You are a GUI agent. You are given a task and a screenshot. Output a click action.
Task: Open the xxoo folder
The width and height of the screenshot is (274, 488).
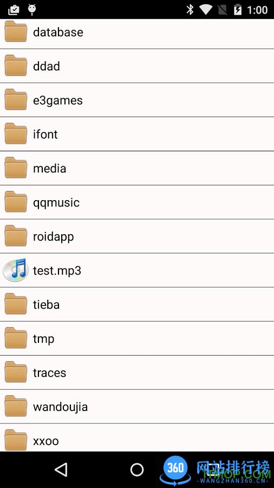137,438
